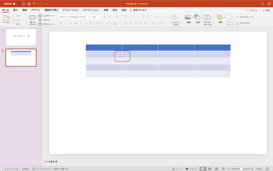Screen dimensions: 273x171
Task: Click the Text Box (テキストボックス) icon
Action: [206, 17]
